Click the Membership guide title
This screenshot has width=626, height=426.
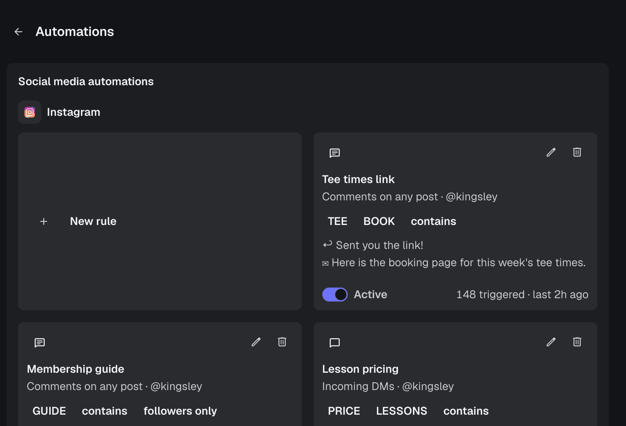76,369
